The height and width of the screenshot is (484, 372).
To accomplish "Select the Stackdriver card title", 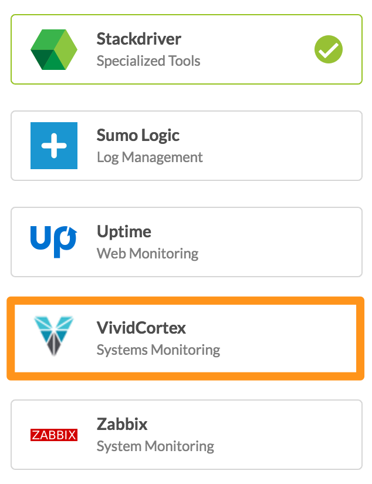I will pyautogui.click(x=139, y=39).
